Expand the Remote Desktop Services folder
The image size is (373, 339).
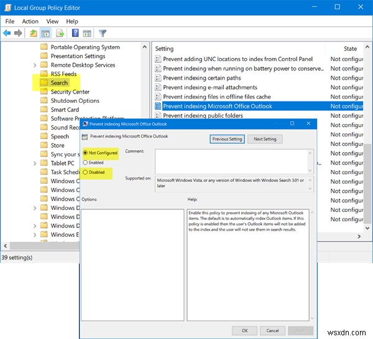(x=35, y=65)
